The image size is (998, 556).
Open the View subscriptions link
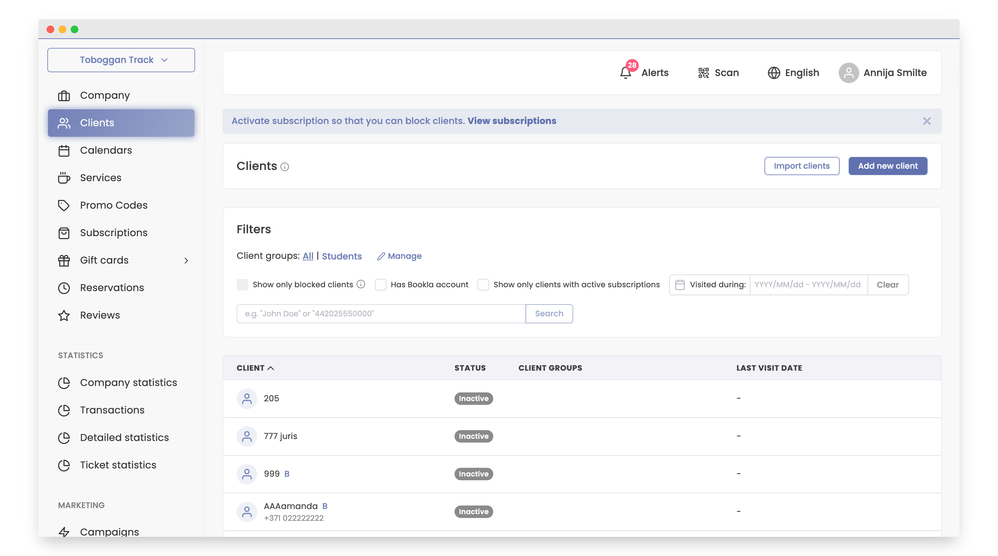click(511, 121)
